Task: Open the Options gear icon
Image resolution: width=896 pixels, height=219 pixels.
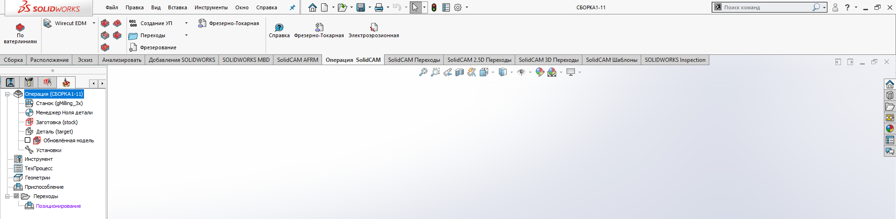Action: pyautogui.click(x=458, y=7)
